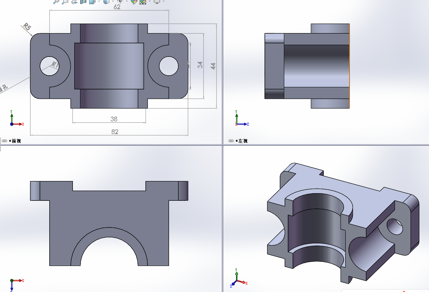
Task: Select the 44 dimension text
Action: [213, 66]
